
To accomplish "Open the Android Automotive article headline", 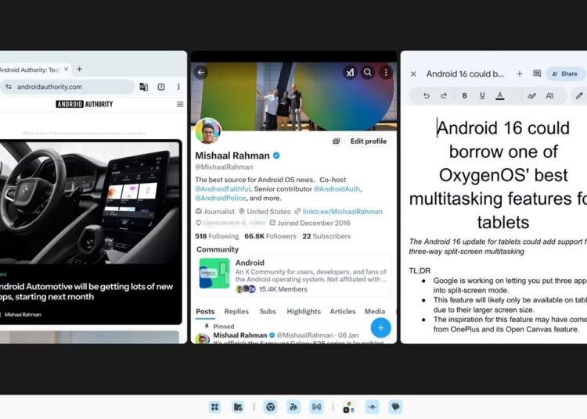I will point(86,292).
